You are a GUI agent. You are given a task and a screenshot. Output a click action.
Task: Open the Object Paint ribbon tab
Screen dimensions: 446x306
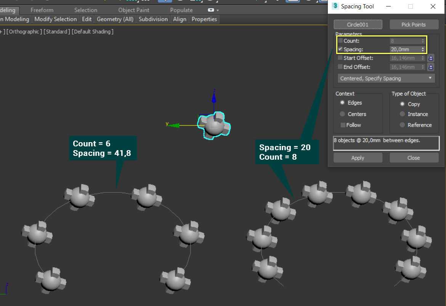tap(134, 10)
